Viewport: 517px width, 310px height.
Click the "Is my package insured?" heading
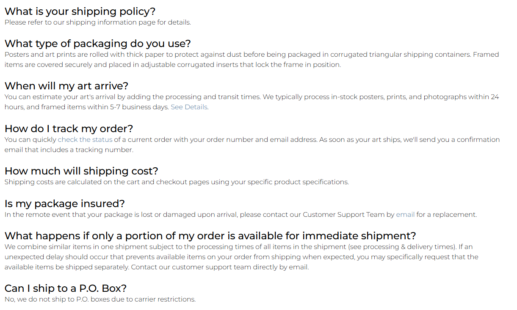[x=64, y=204]
